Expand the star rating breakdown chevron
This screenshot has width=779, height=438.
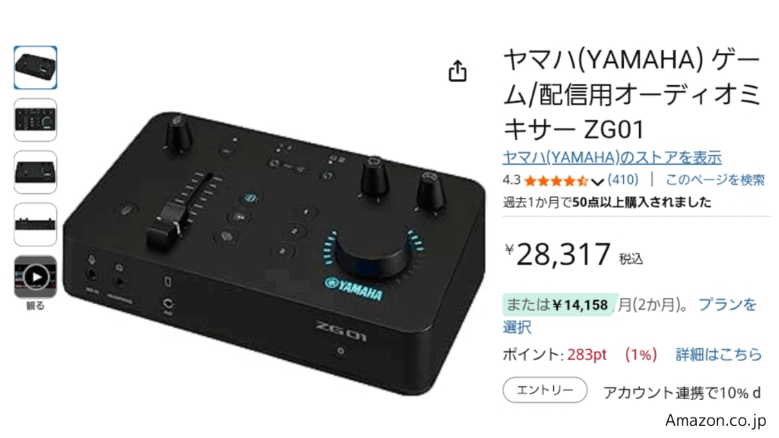pyautogui.click(x=598, y=181)
